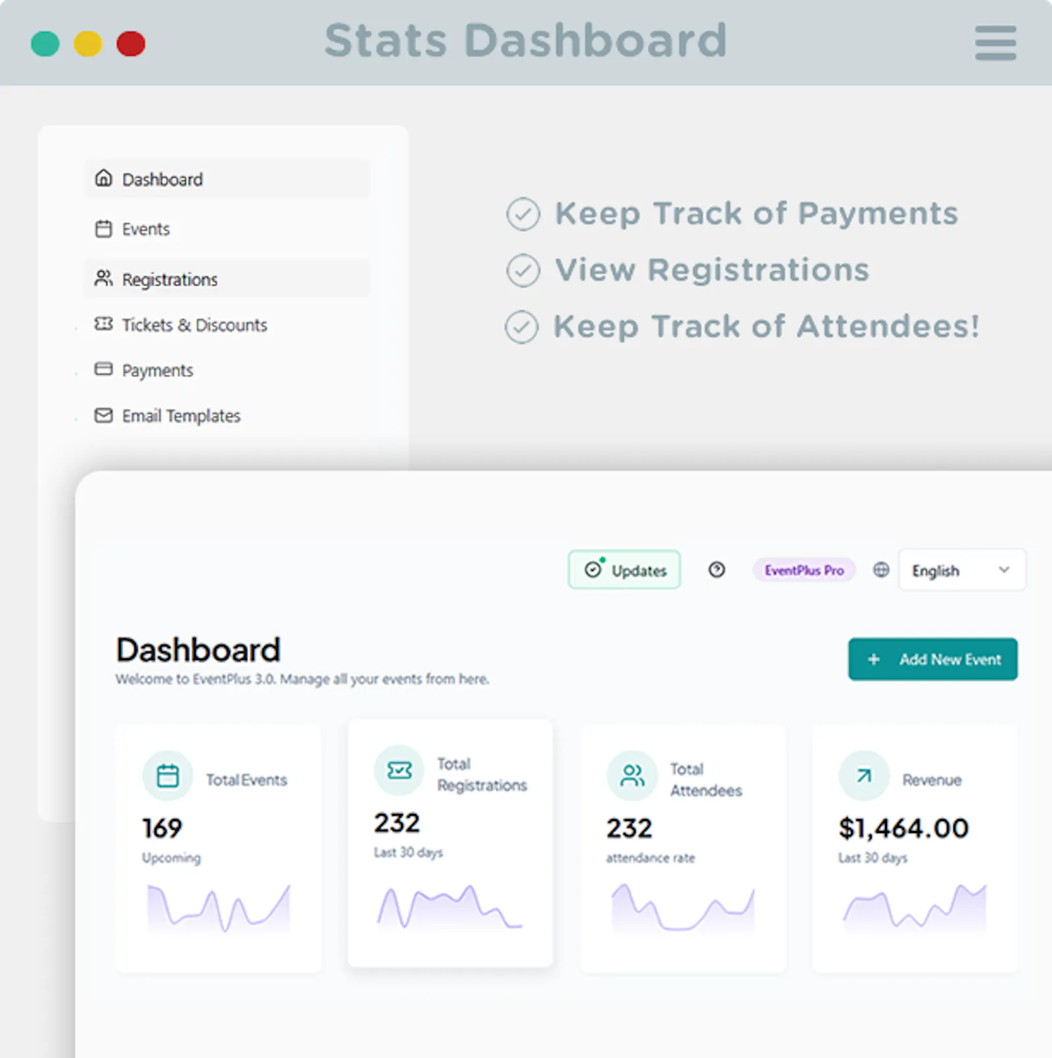The image size is (1052, 1058).
Task: Click the Total Attendees people icon
Action: (x=632, y=776)
